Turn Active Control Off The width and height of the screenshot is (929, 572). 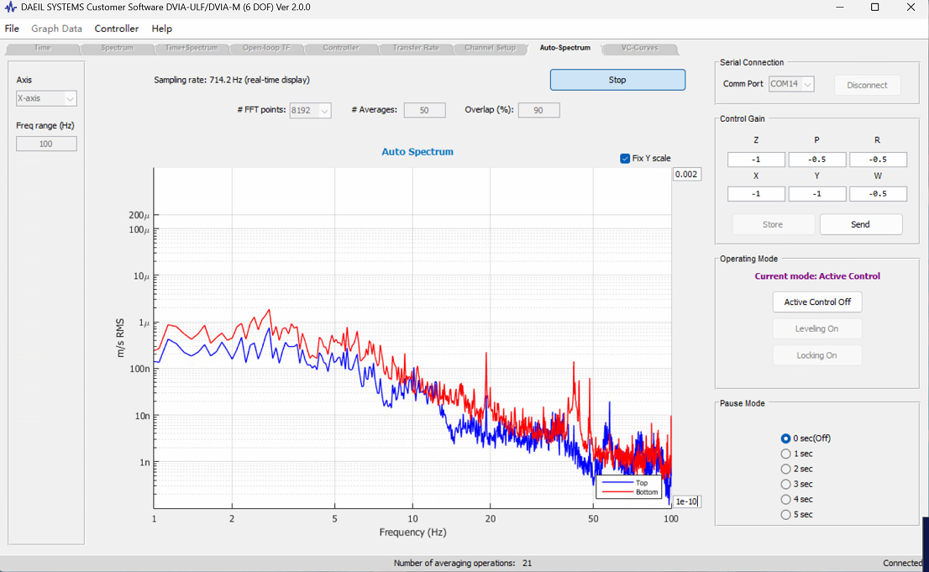(817, 302)
